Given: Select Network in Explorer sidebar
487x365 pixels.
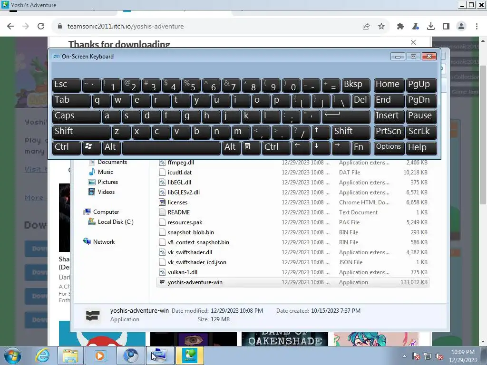Looking at the screenshot, I should (104, 242).
